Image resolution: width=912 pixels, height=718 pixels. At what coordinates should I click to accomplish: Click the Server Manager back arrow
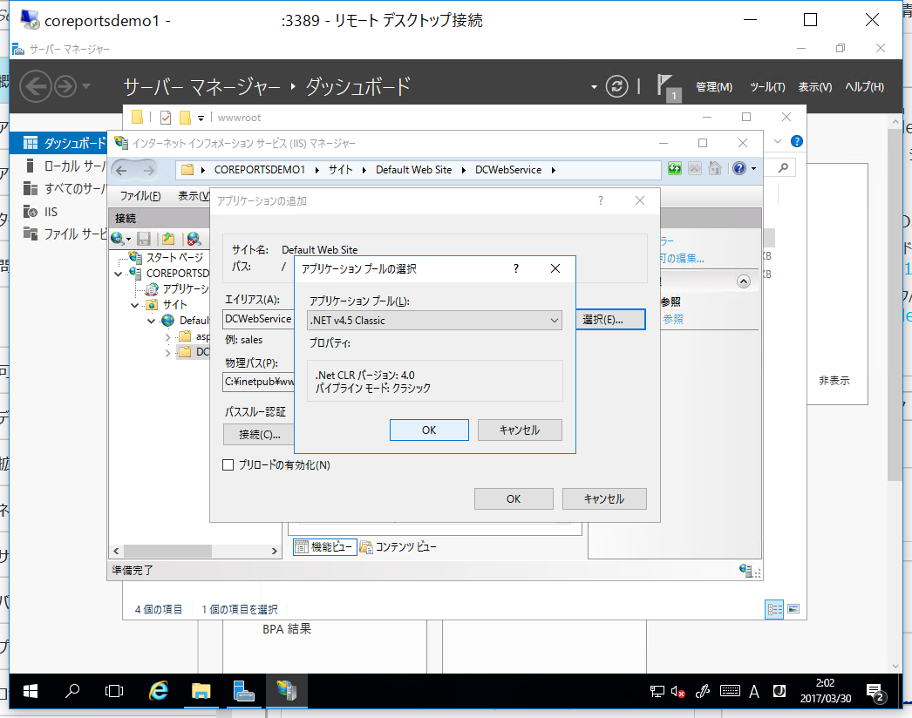pos(36,86)
